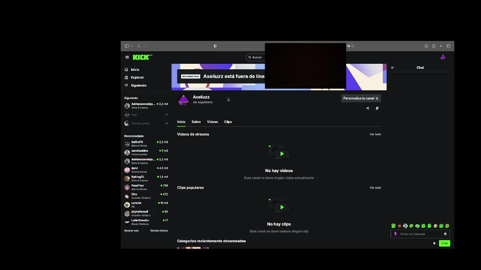
Task: Open a new Safari tab with plus
Action: click(x=441, y=46)
